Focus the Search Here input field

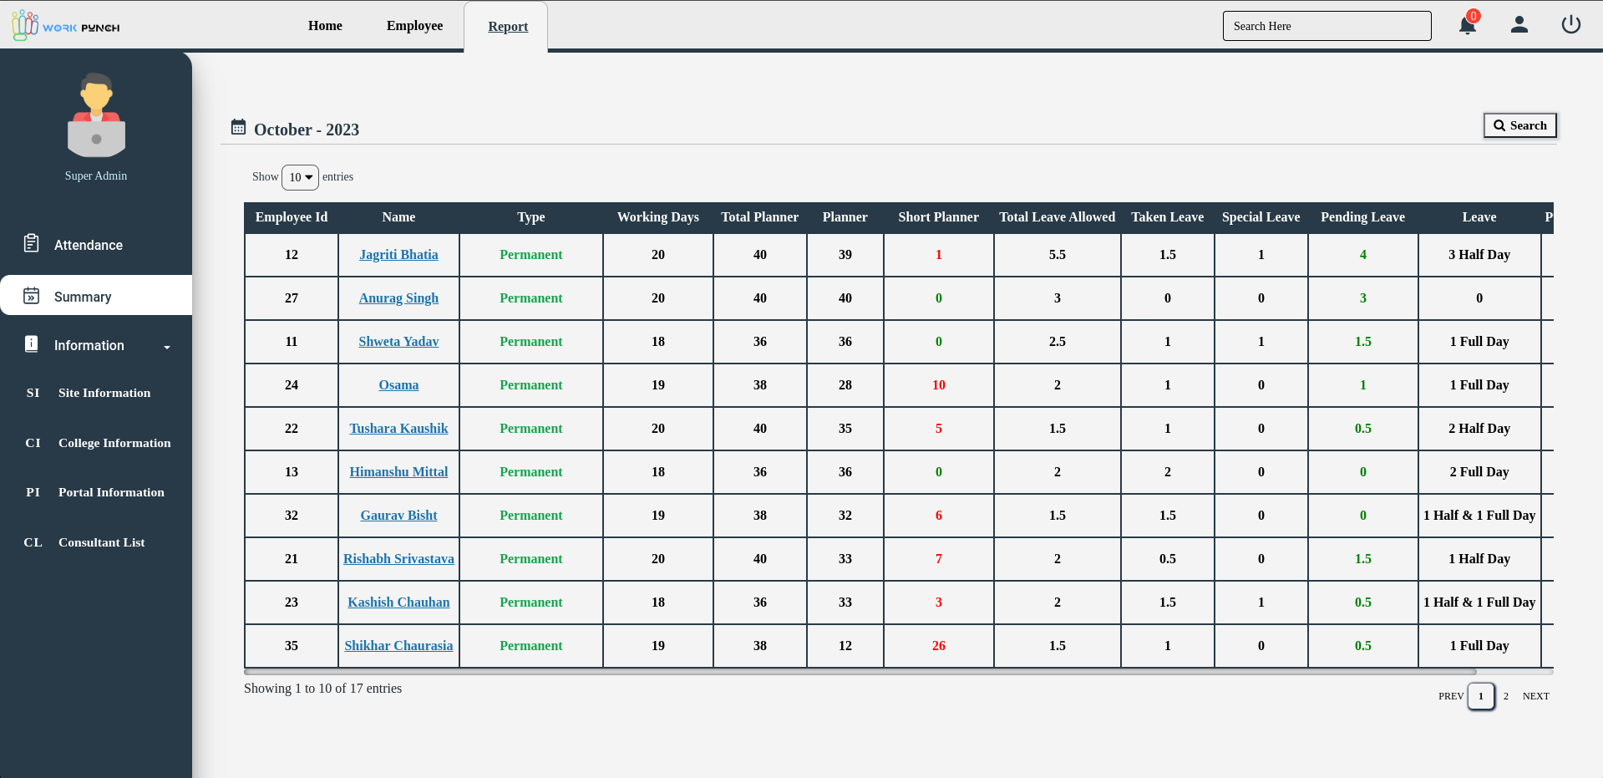tap(1327, 26)
